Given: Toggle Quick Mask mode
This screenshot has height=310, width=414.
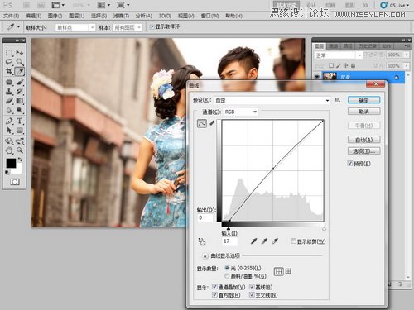Looking at the screenshot, I should (x=15, y=182).
